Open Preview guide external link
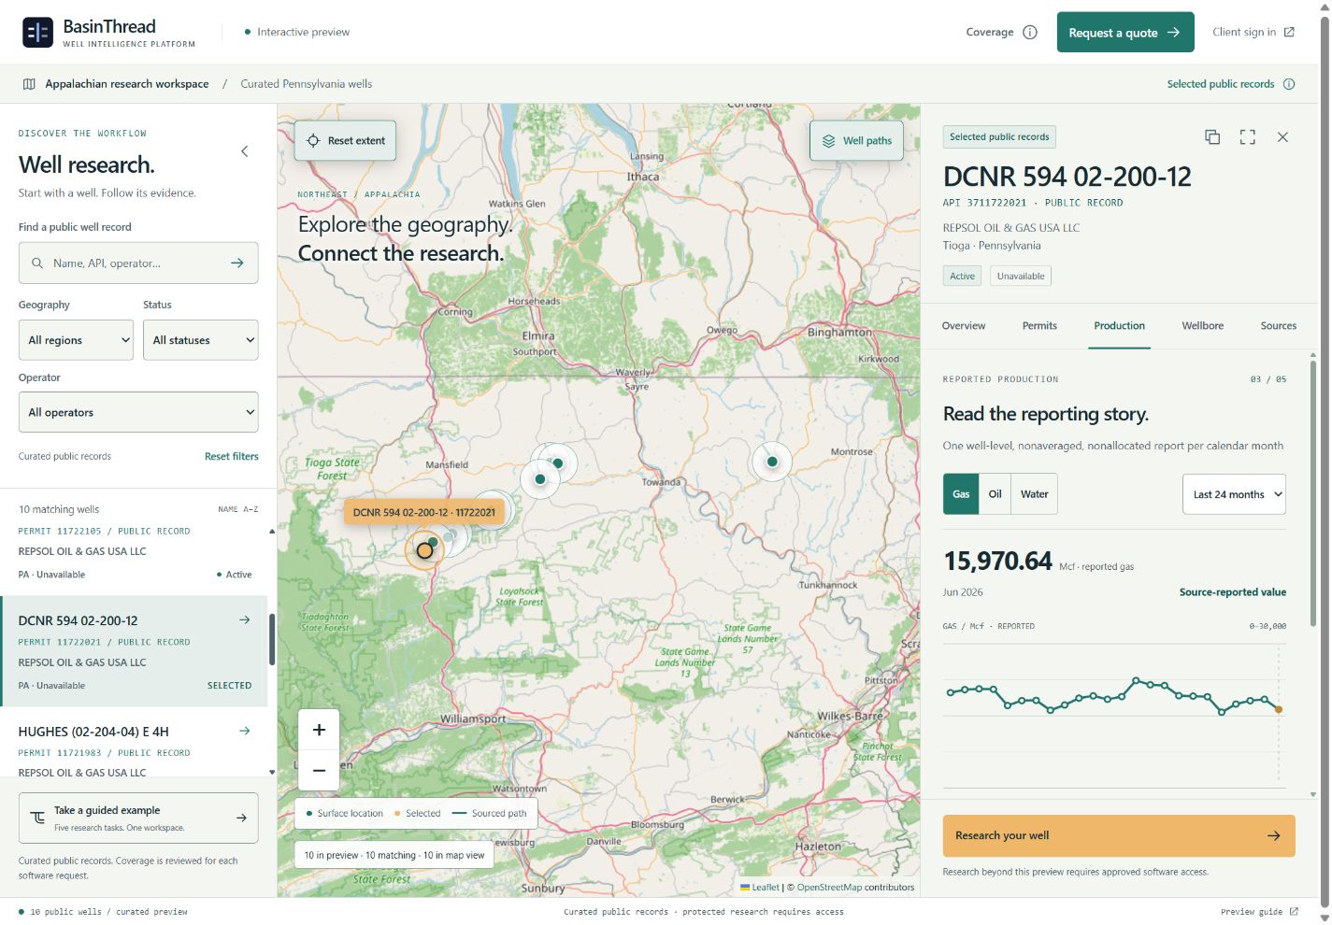1332x925 pixels. 1259,912
